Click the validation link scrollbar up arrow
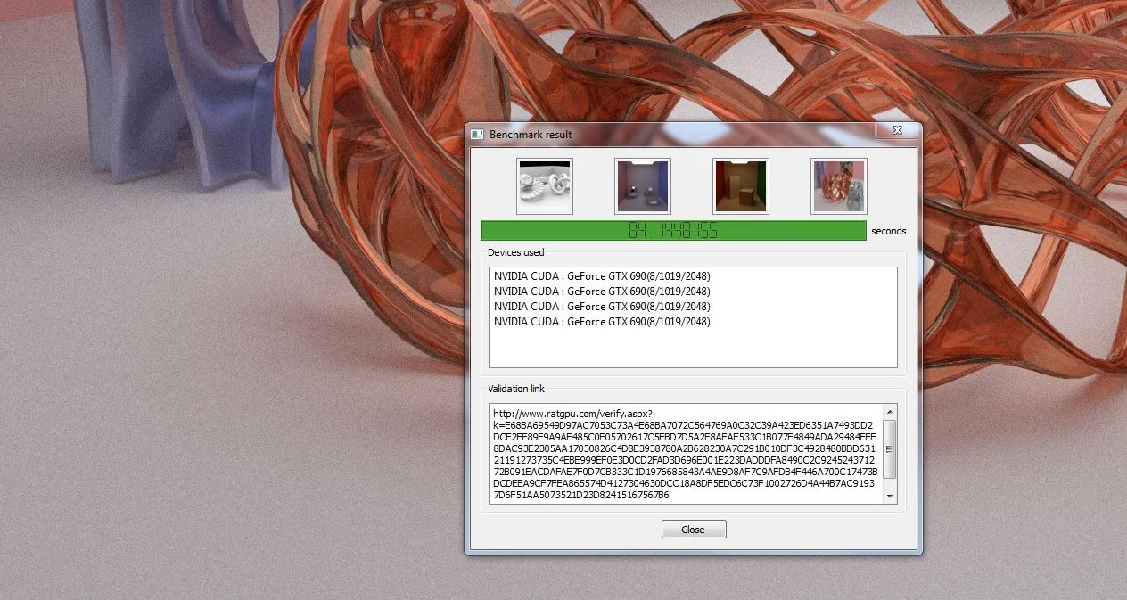Image resolution: width=1127 pixels, height=600 pixels. coord(889,412)
